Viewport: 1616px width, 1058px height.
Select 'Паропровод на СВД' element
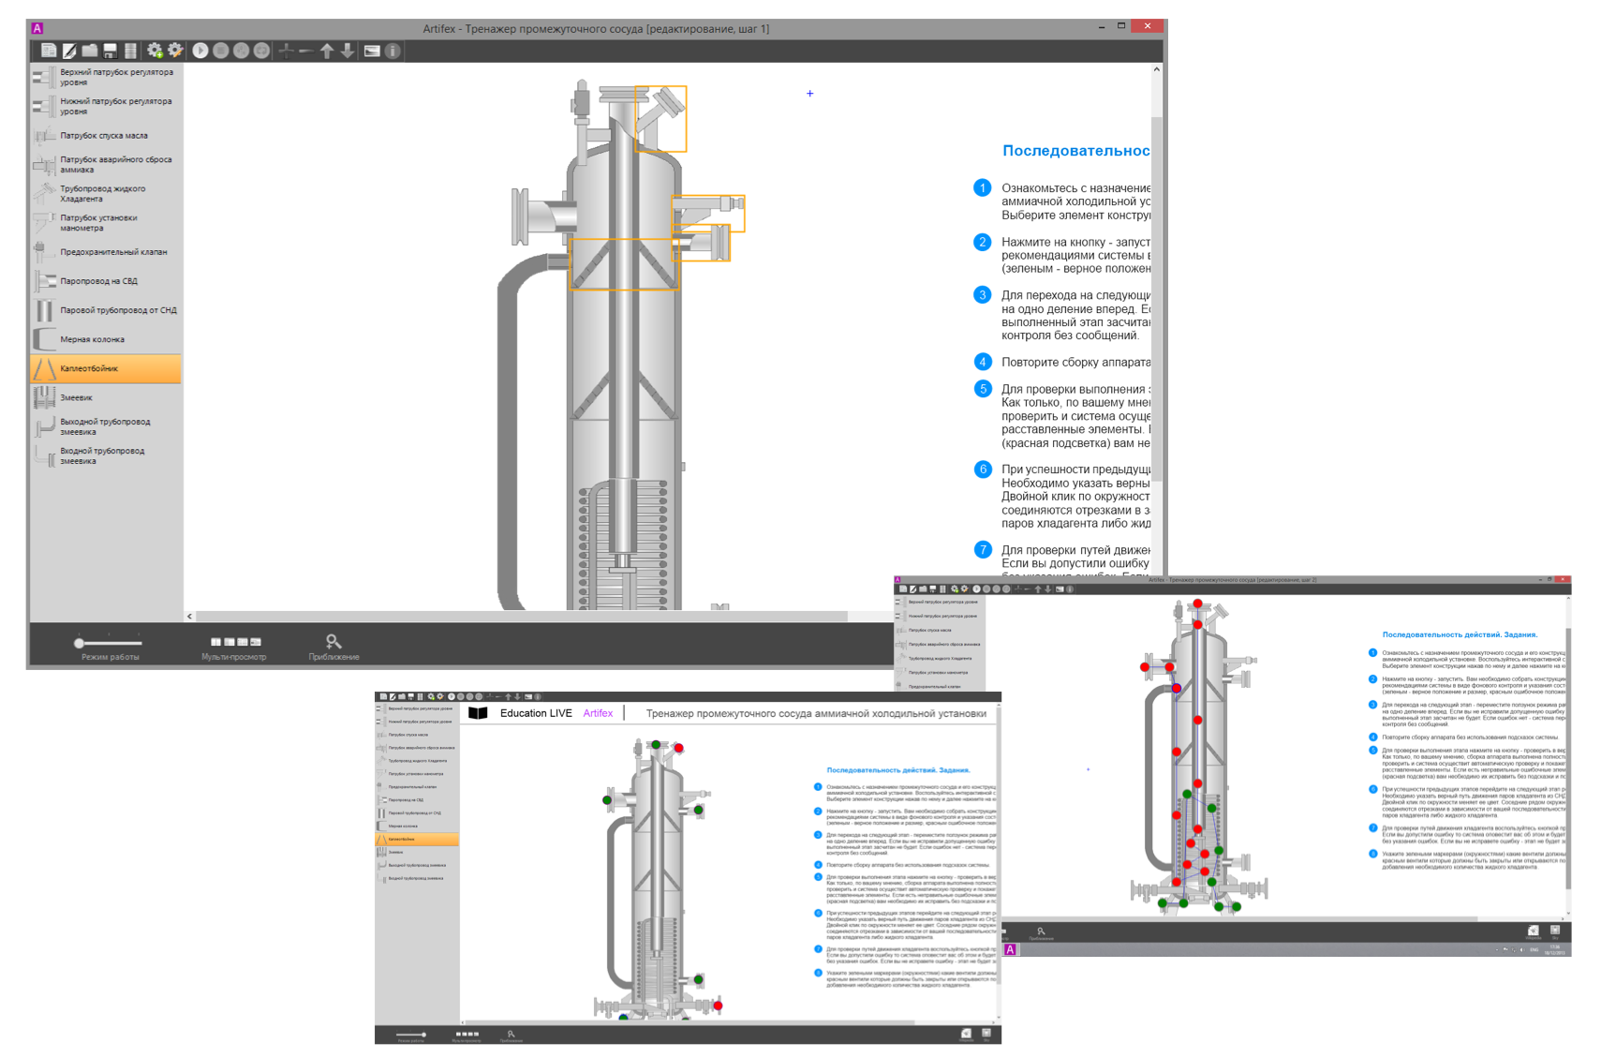(106, 281)
